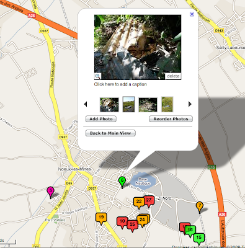The width and height of the screenshot is (245, 248).
Task: Select the fourth photo thumbnail
Action: (x=167, y=104)
